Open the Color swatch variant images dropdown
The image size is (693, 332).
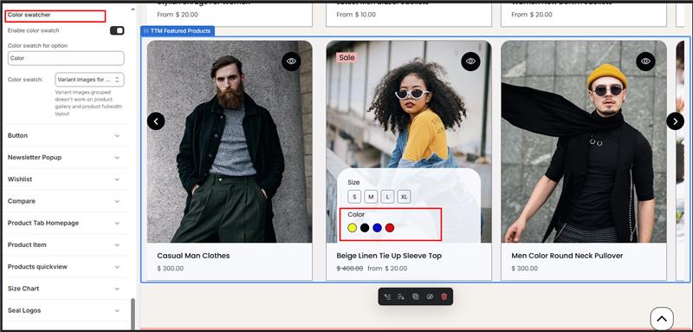coord(90,80)
